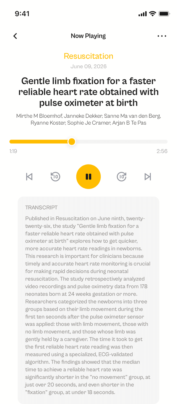The height and width of the screenshot is (404, 177).
Task: Tap the article title heading
Action: pyautogui.click(x=88, y=92)
